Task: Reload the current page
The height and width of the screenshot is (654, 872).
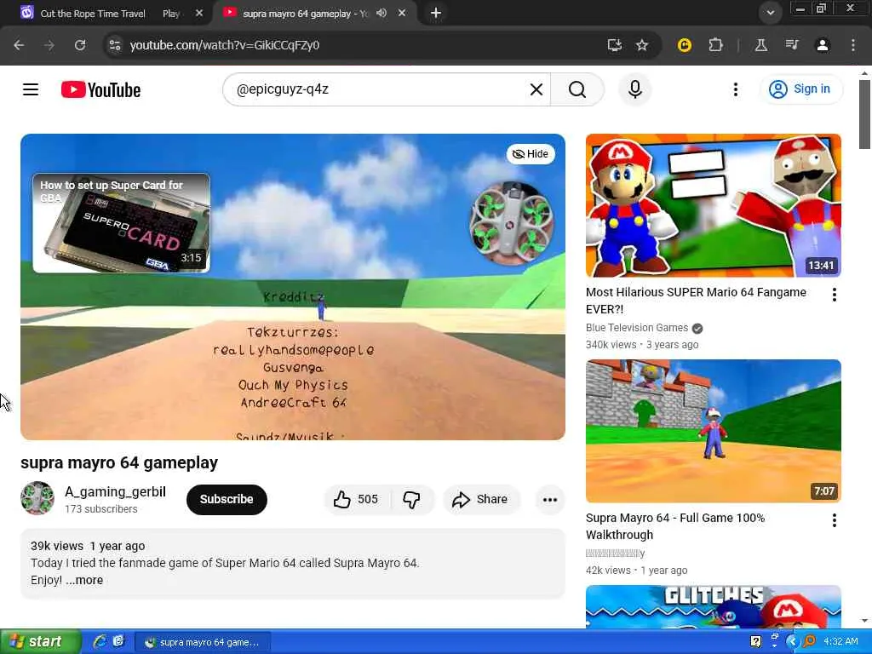Action: point(80,45)
